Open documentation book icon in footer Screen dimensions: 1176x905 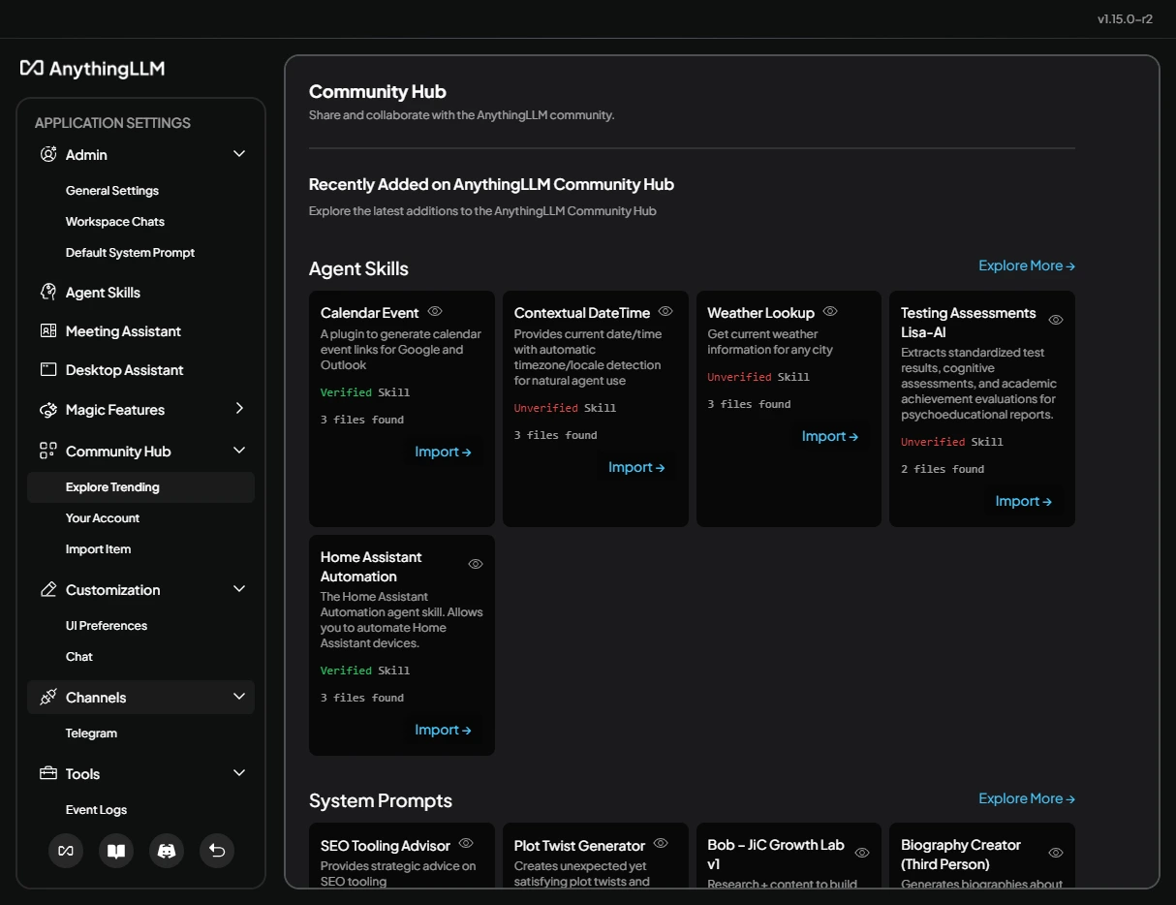click(116, 851)
